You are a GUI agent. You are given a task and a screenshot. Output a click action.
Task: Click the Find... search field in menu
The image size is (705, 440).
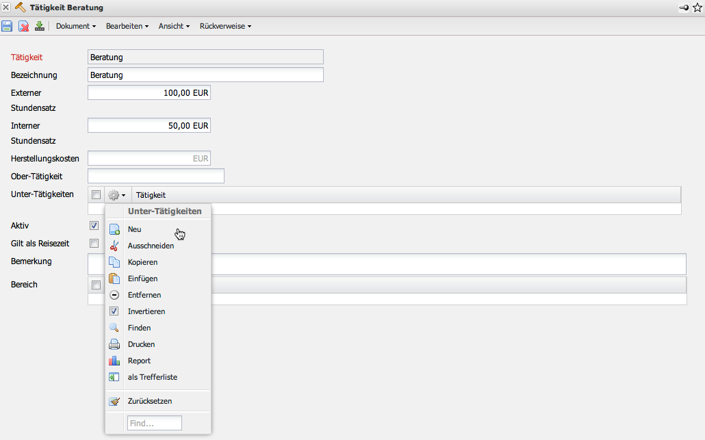point(155,423)
